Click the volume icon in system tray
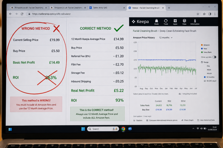 (x=201, y=129)
